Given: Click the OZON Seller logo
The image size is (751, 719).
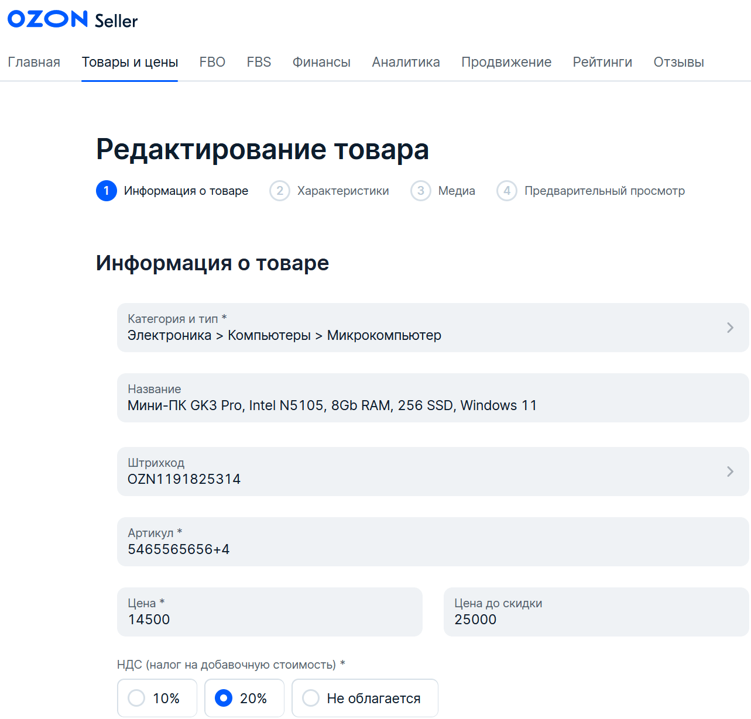Looking at the screenshot, I should click(x=73, y=19).
